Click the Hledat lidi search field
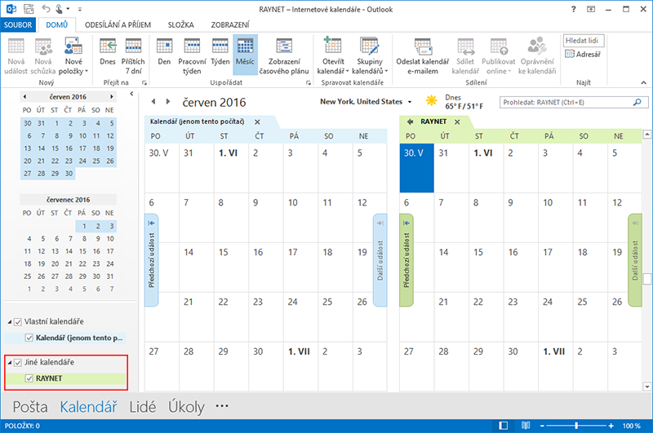This screenshot has height=433, width=653. click(x=583, y=40)
